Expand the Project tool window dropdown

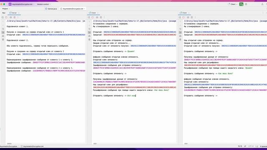coord(6,9)
